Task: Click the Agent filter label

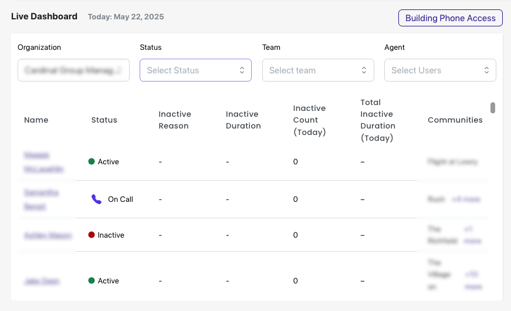Action: (x=394, y=48)
